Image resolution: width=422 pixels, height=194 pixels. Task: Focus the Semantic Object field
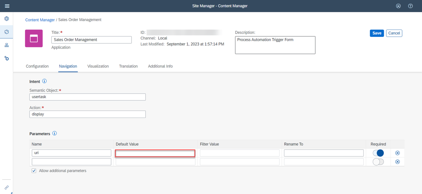(x=88, y=97)
